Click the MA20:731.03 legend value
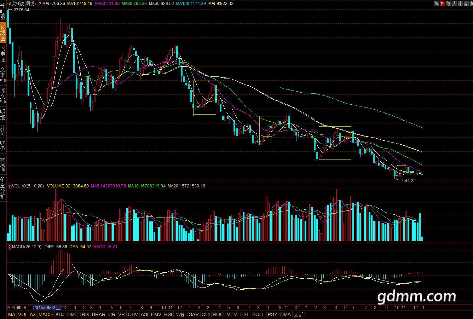Image resolution: width=473 pixels, height=319 pixels. click(x=107, y=4)
